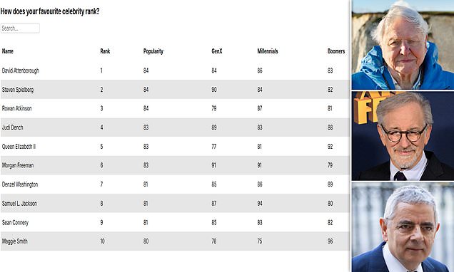Click the Rowan Atkinson name cell

click(x=17, y=108)
